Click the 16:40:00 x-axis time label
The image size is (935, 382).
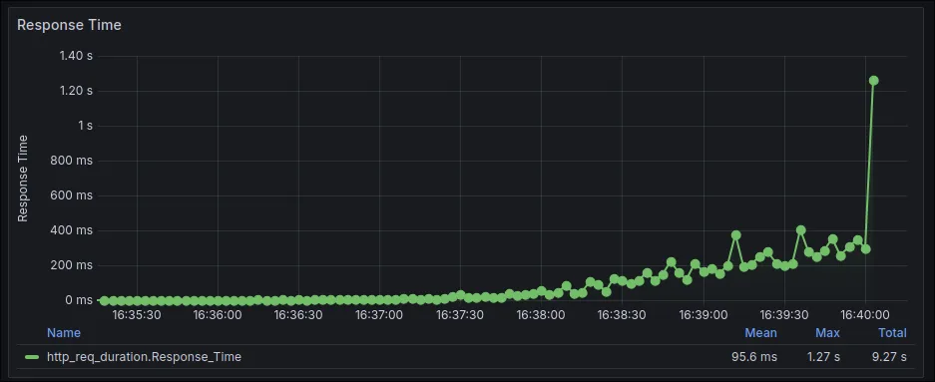[865, 314]
